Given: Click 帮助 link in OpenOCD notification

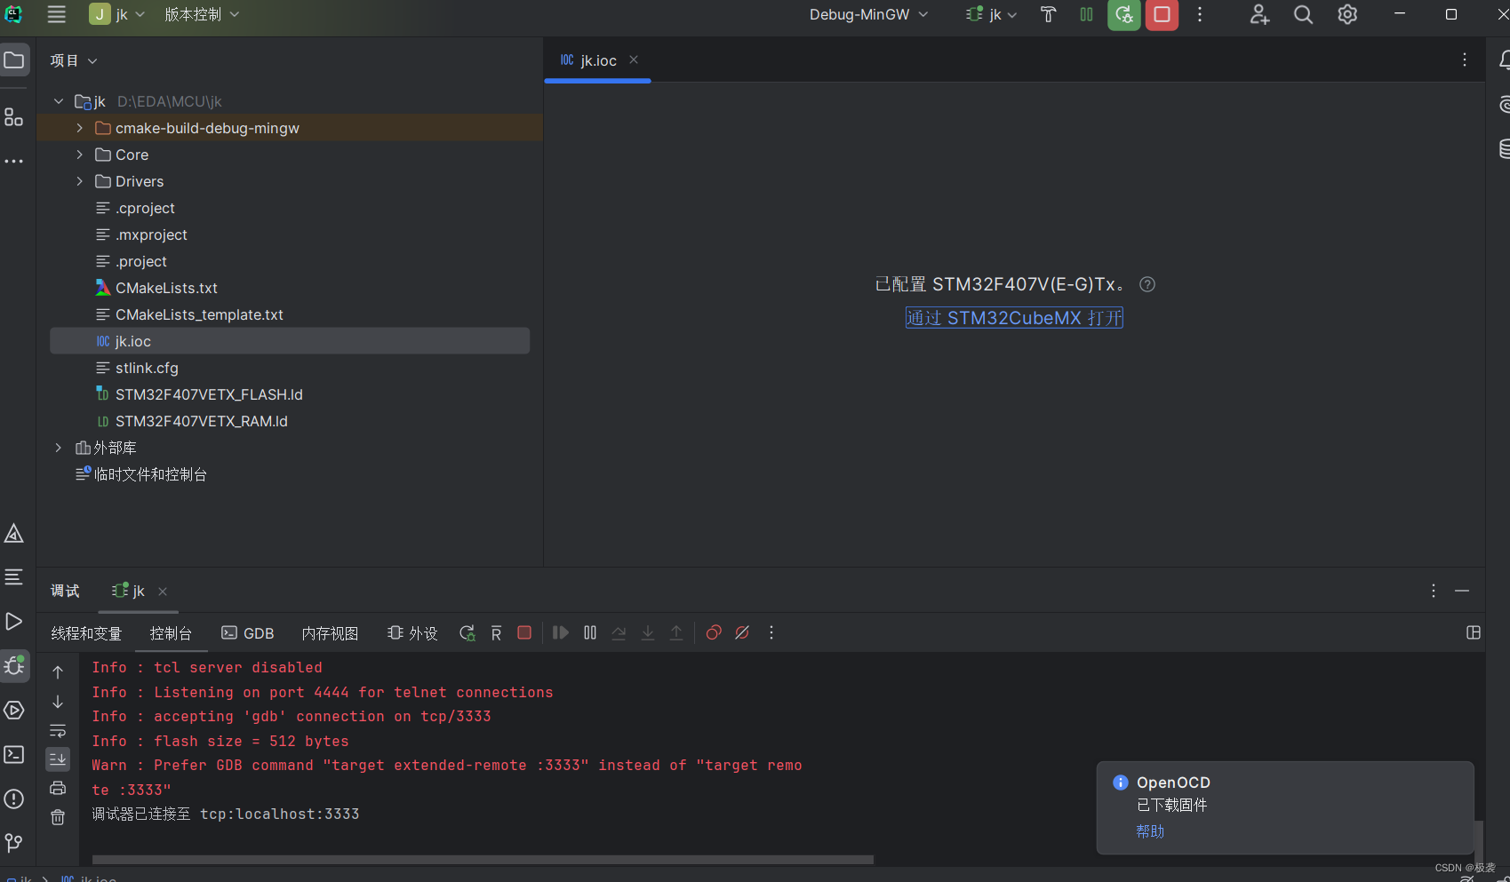Looking at the screenshot, I should tap(1150, 831).
